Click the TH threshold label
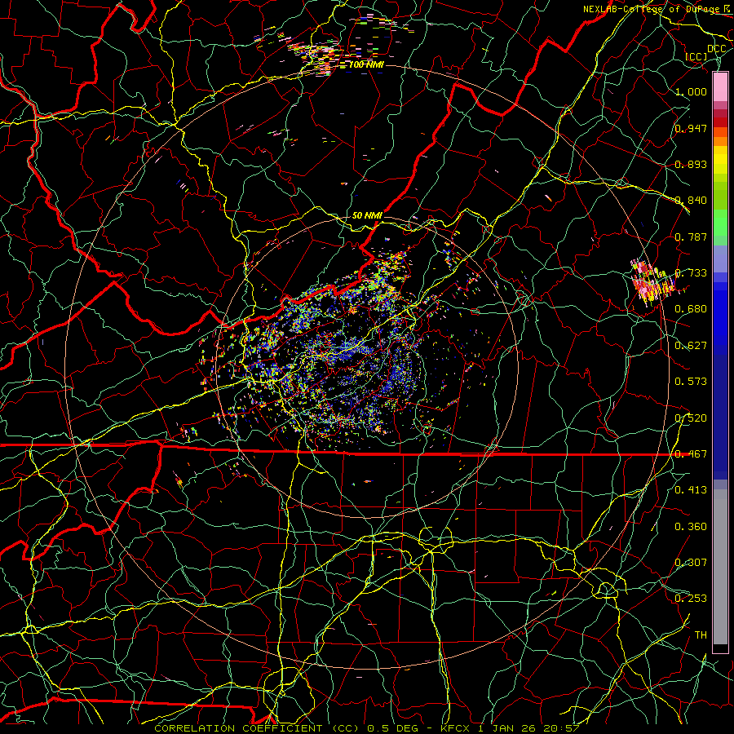Screen dimensions: 734x734 click(x=701, y=635)
